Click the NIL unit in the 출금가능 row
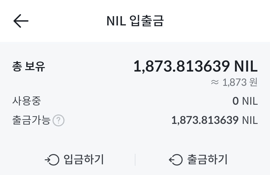This screenshot has height=175, width=270. tap(250, 121)
